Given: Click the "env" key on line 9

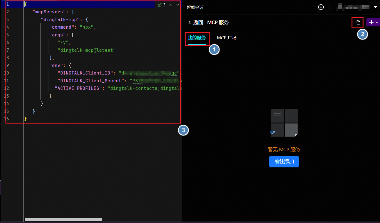Looking at the screenshot, I should click(56, 65).
